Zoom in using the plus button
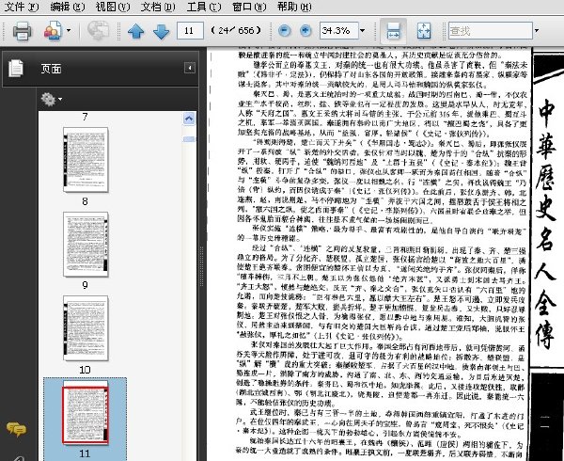The width and height of the screenshot is (564, 461). point(305,31)
